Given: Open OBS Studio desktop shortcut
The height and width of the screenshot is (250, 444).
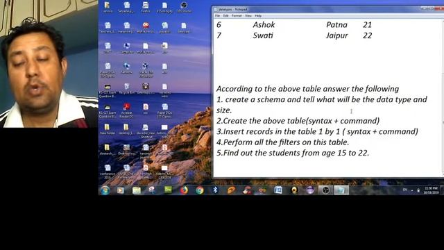Looking at the screenshot, I should (184, 7).
